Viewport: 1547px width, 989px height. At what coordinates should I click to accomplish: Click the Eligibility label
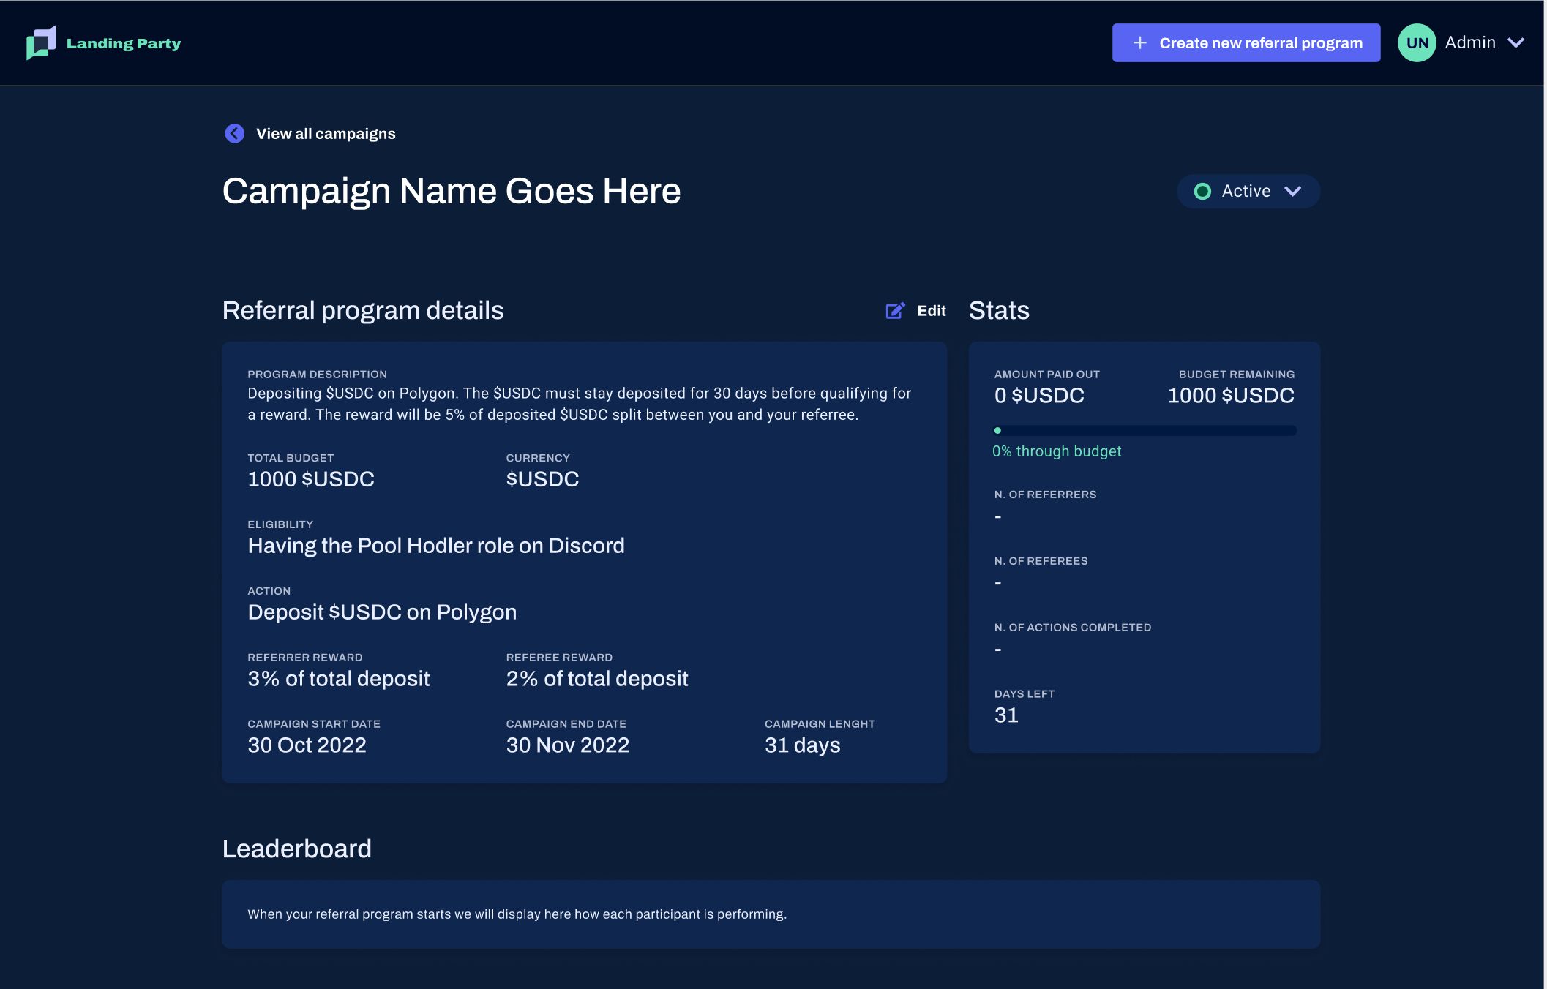280,524
